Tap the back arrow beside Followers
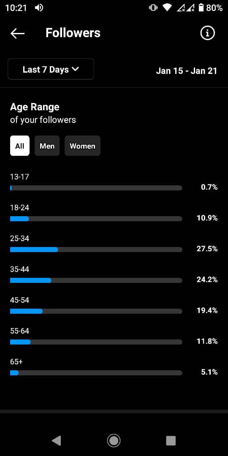This screenshot has height=456, width=228. click(17, 33)
